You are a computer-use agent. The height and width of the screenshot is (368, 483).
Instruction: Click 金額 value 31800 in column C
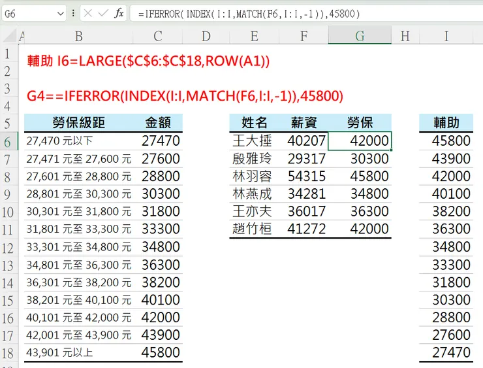click(x=158, y=212)
